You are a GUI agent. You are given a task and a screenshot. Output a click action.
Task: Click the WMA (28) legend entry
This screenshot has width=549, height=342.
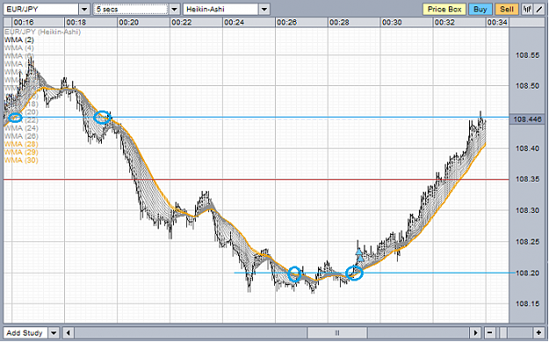[x=21, y=144]
